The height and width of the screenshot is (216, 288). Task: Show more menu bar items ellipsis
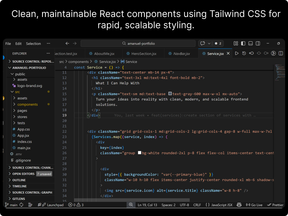tap(48, 43)
